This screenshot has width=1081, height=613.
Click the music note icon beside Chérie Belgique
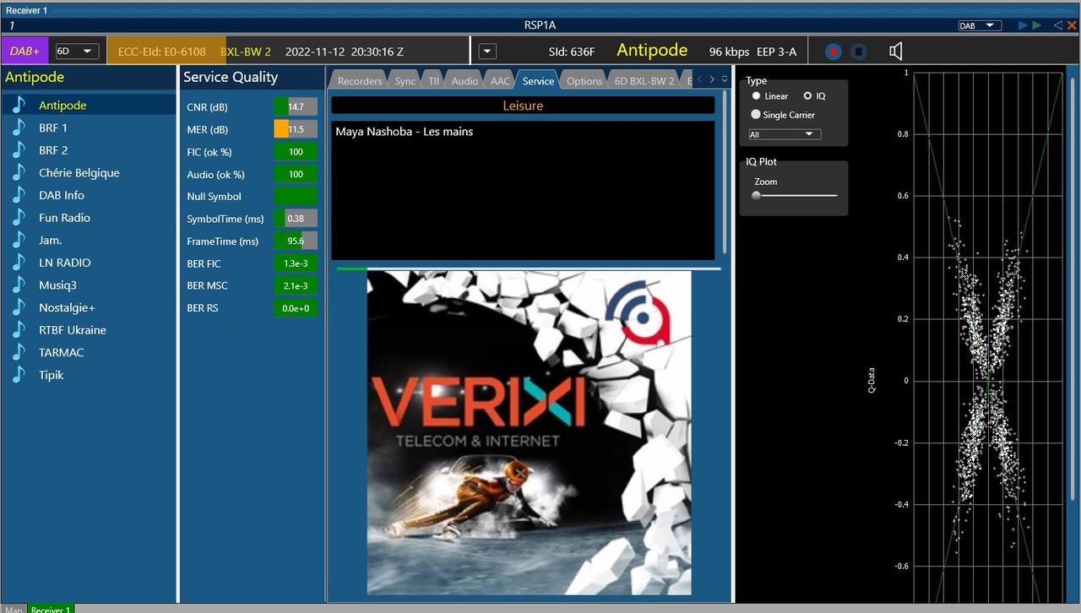19,172
